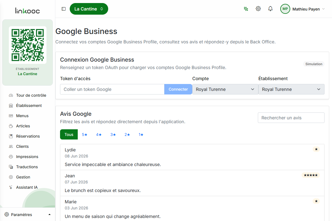This screenshot has width=332, height=221.
Task: Filter reviews by 4★
Action: coord(99,135)
